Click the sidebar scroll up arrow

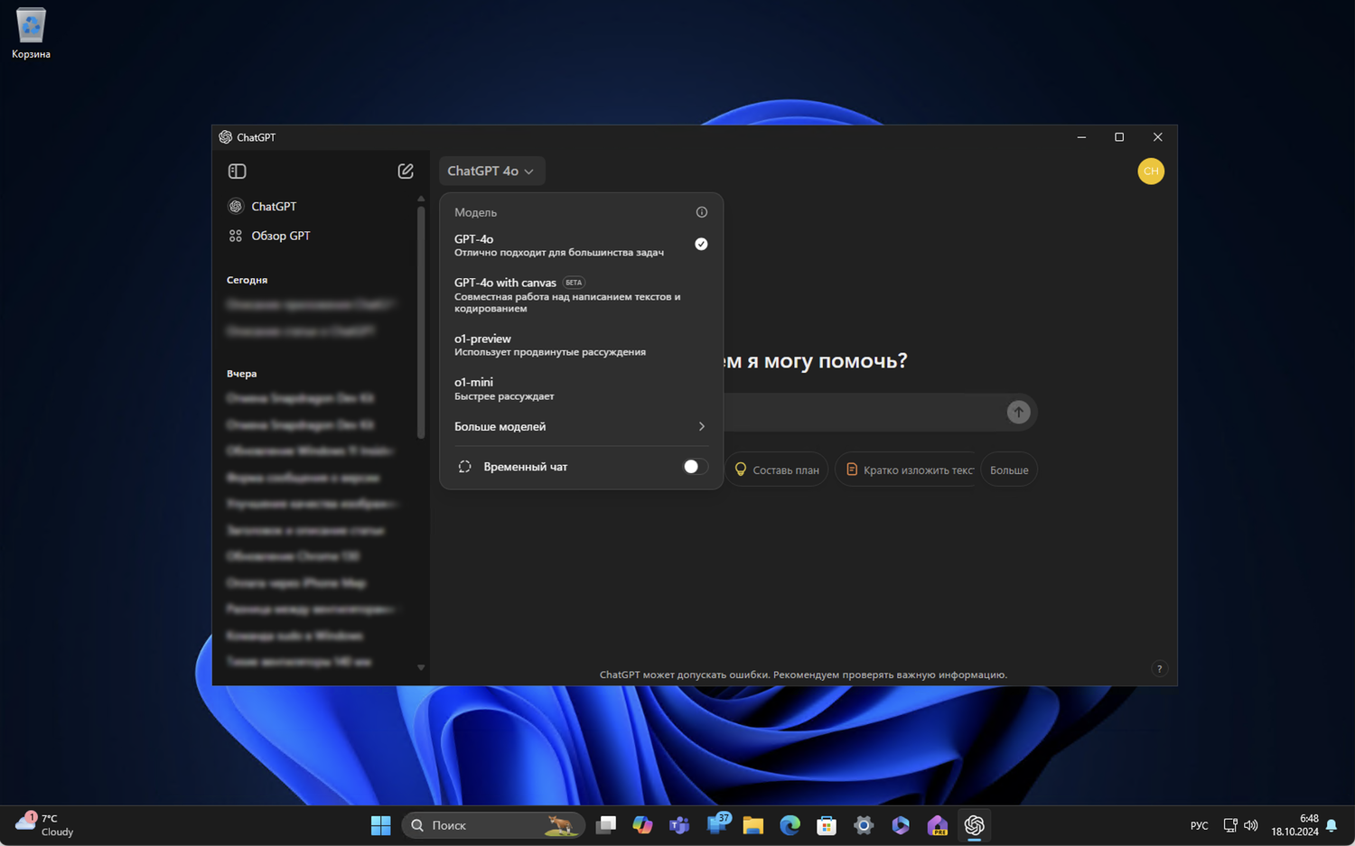click(x=421, y=199)
